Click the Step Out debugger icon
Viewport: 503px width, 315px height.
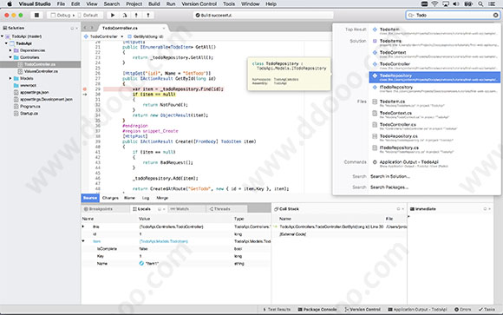click(148, 15)
